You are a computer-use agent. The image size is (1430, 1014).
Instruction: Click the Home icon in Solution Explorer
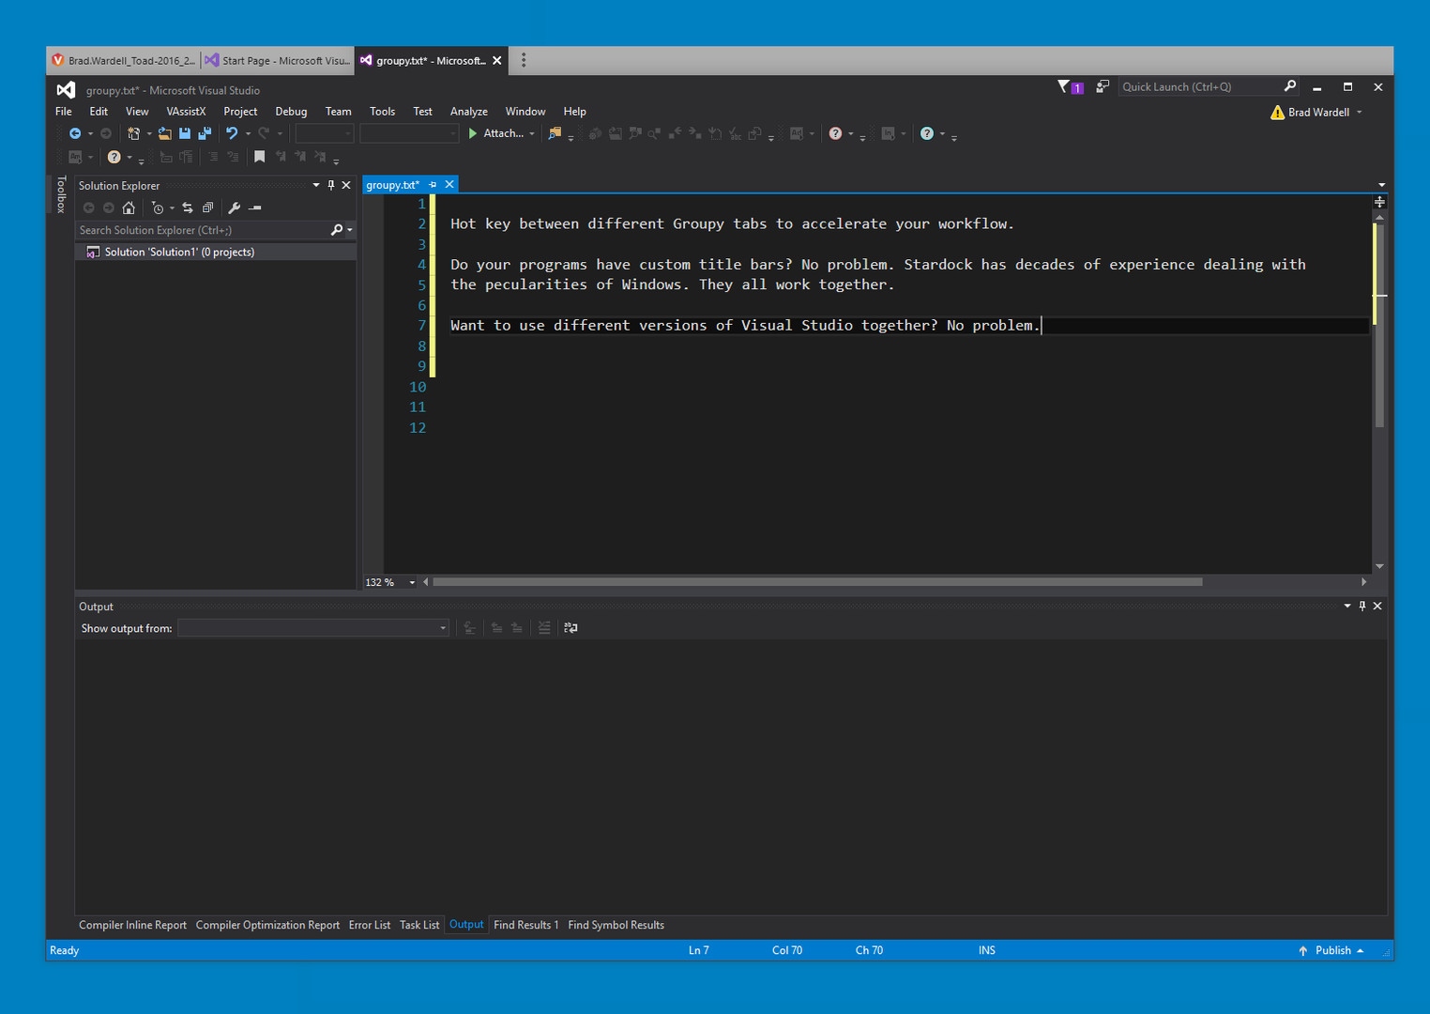[x=129, y=207]
